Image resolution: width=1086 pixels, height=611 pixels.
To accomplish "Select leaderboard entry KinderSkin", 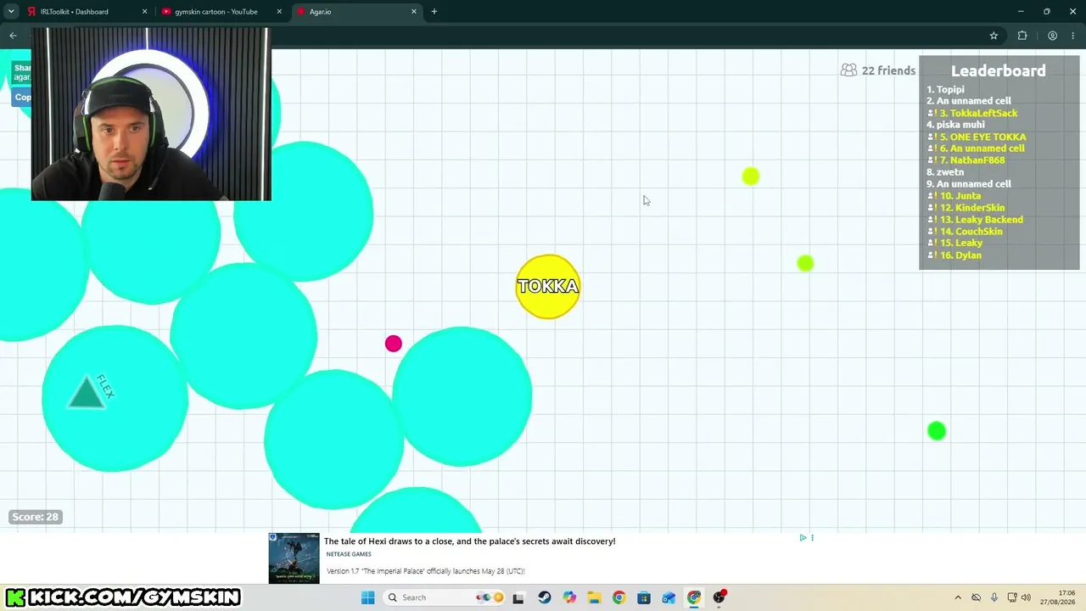I will tap(966, 208).
